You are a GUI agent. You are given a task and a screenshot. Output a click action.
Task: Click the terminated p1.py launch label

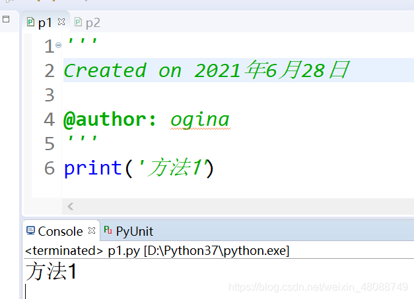(156, 251)
